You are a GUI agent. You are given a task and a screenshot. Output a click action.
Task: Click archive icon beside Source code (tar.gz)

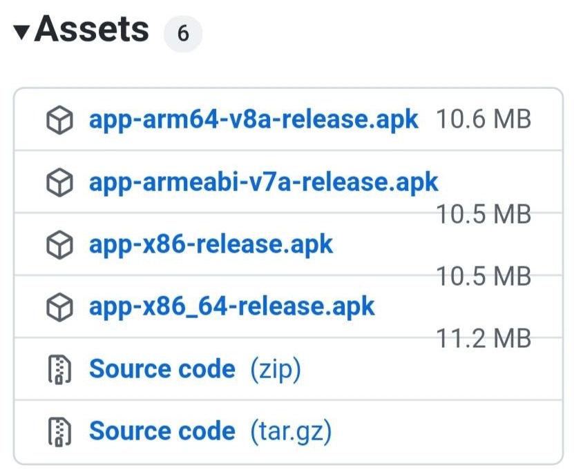point(59,432)
